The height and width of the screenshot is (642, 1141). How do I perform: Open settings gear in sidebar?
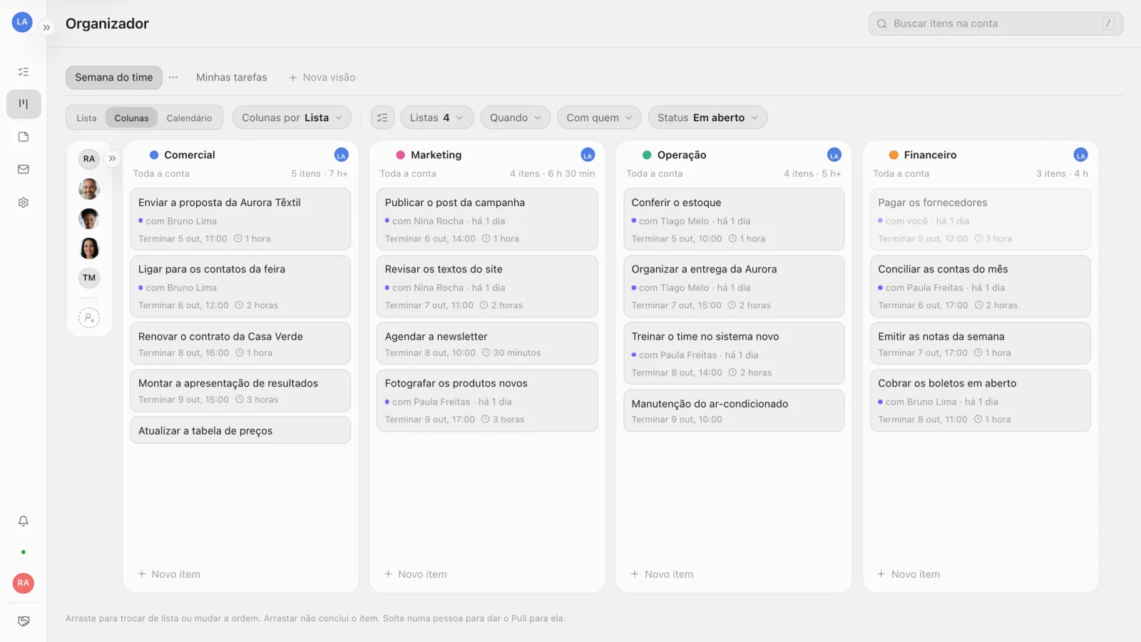click(x=24, y=203)
